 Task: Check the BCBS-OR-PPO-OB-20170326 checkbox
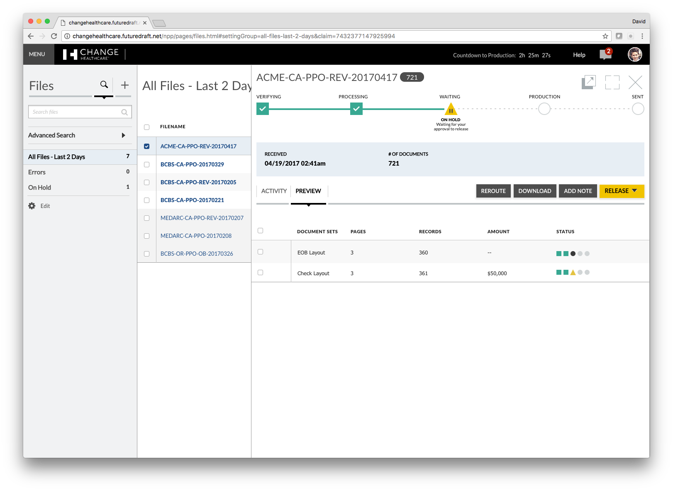[146, 254]
